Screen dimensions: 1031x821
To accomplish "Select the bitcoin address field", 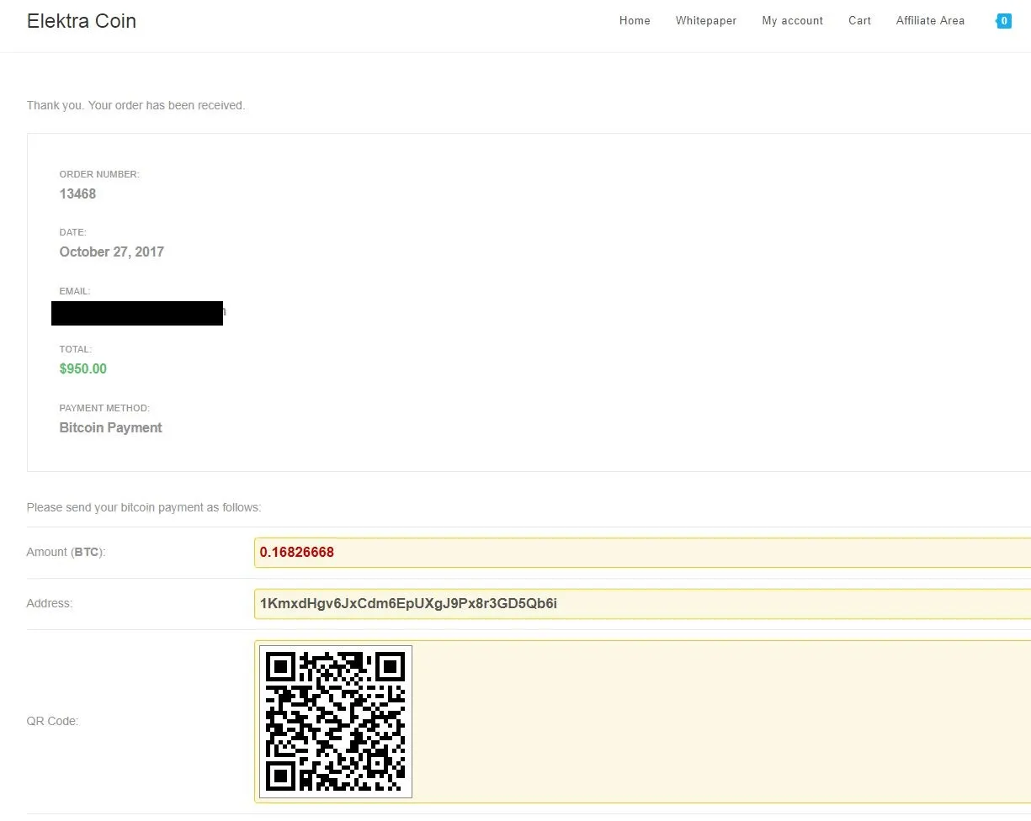I will (642, 604).
